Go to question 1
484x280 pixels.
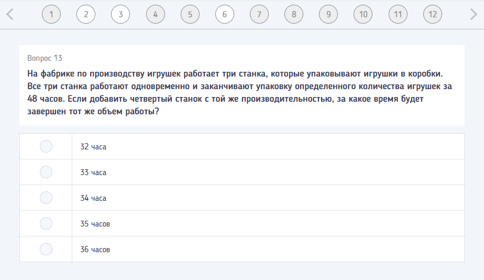[x=51, y=14]
